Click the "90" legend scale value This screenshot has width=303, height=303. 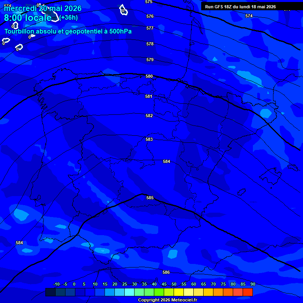tap(253, 284)
